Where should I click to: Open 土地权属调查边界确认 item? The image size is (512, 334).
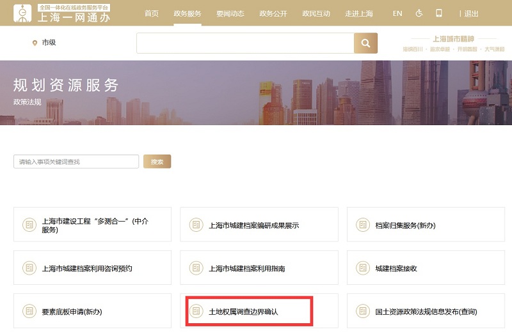pos(259,311)
